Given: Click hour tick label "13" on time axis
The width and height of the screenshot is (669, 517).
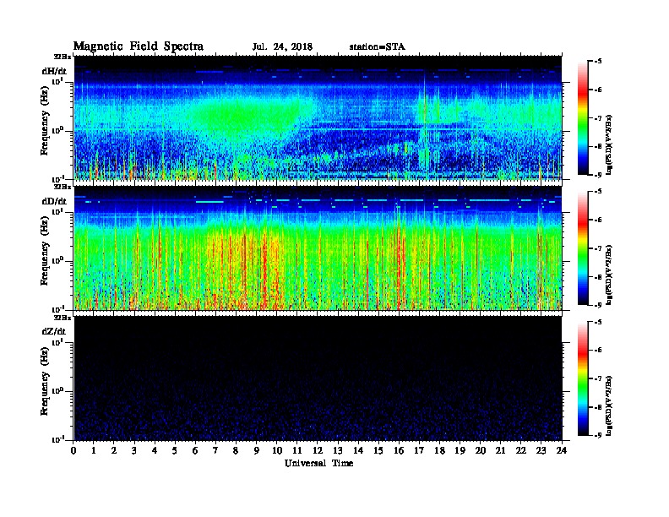Looking at the screenshot, I should point(338,450).
